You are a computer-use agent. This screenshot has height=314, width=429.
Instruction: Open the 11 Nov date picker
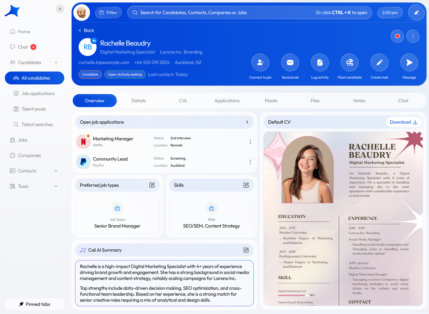[x=108, y=13]
